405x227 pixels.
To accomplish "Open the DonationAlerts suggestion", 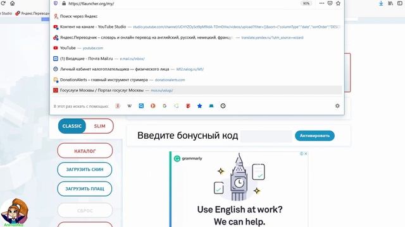I will [x=197, y=80].
